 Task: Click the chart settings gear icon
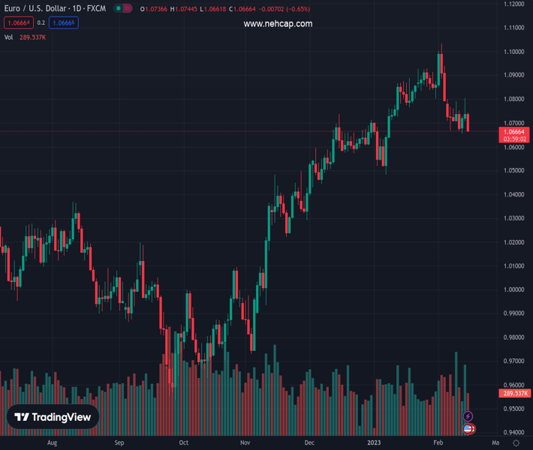tap(516, 443)
